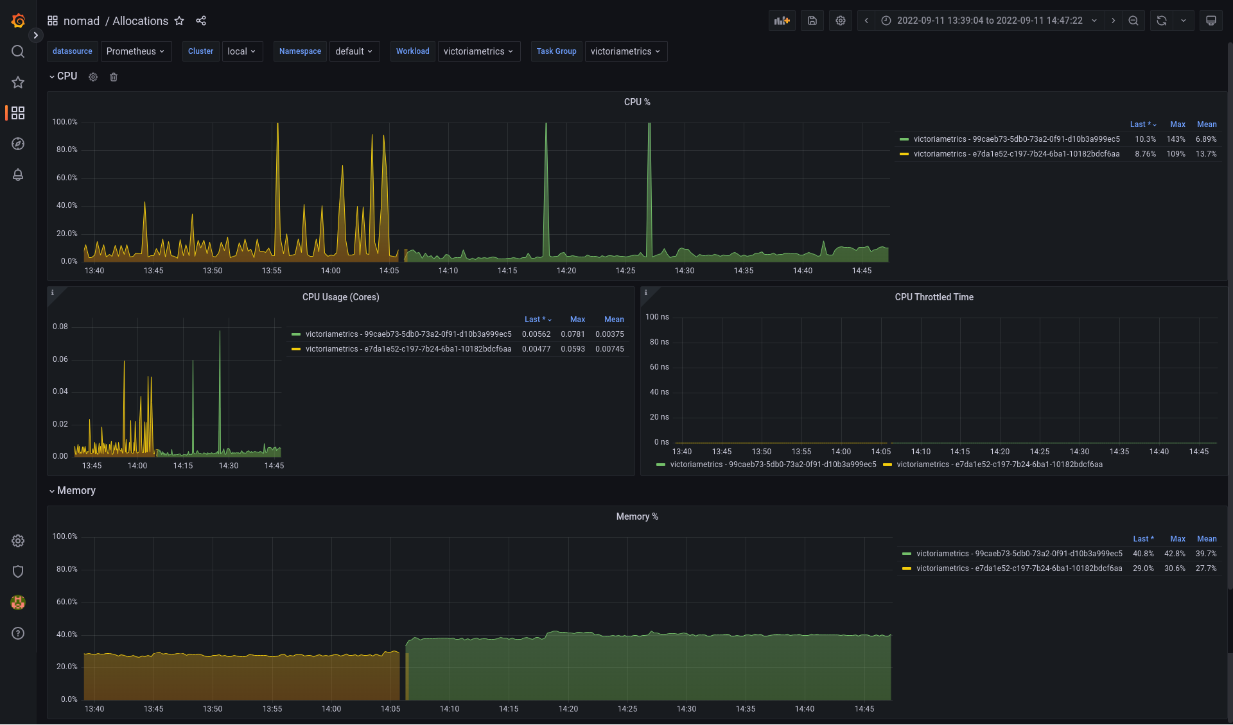Open the Prometheus datasource dropdown

[x=136, y=51]
